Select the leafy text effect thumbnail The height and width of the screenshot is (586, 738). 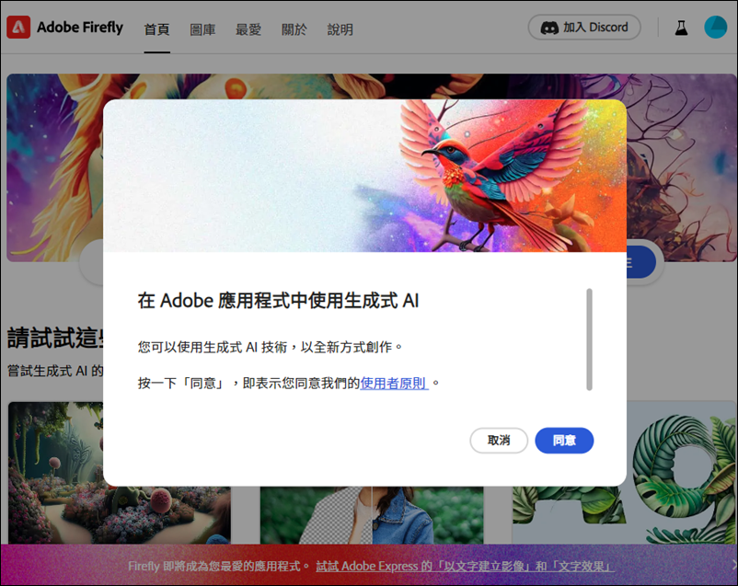(681, 473)
